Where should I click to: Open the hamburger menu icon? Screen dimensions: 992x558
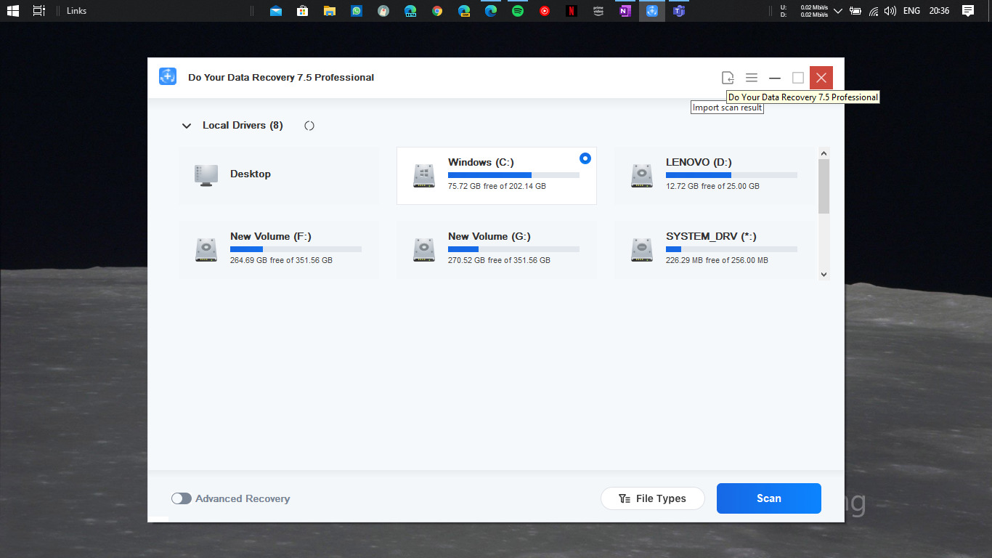click(751, 77)
